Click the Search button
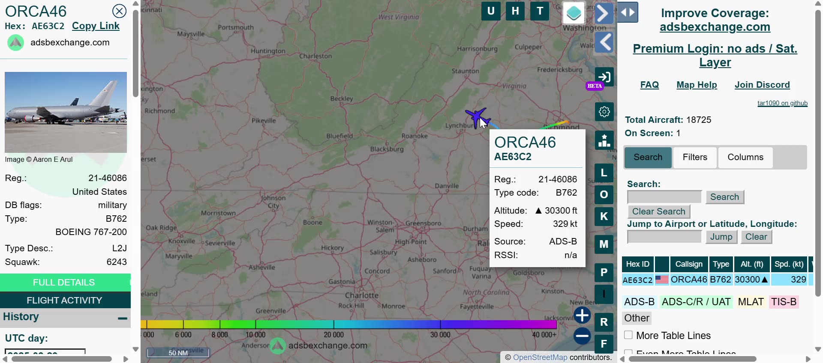This screenshot has height=363, width=823. 725,197
